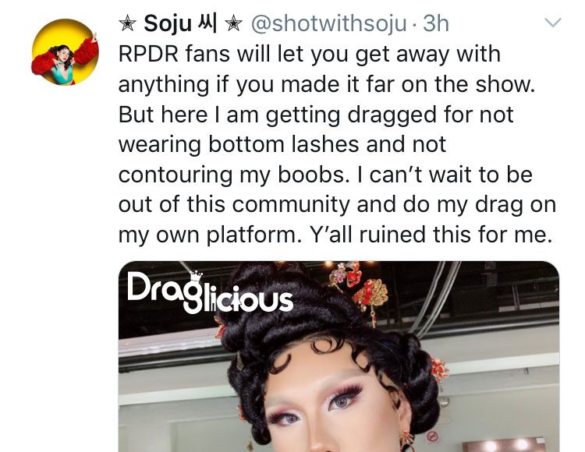The image size is (585, 452).
Task: Open the @shotwithsoju handle profile
Action: [x=328, y=23]
